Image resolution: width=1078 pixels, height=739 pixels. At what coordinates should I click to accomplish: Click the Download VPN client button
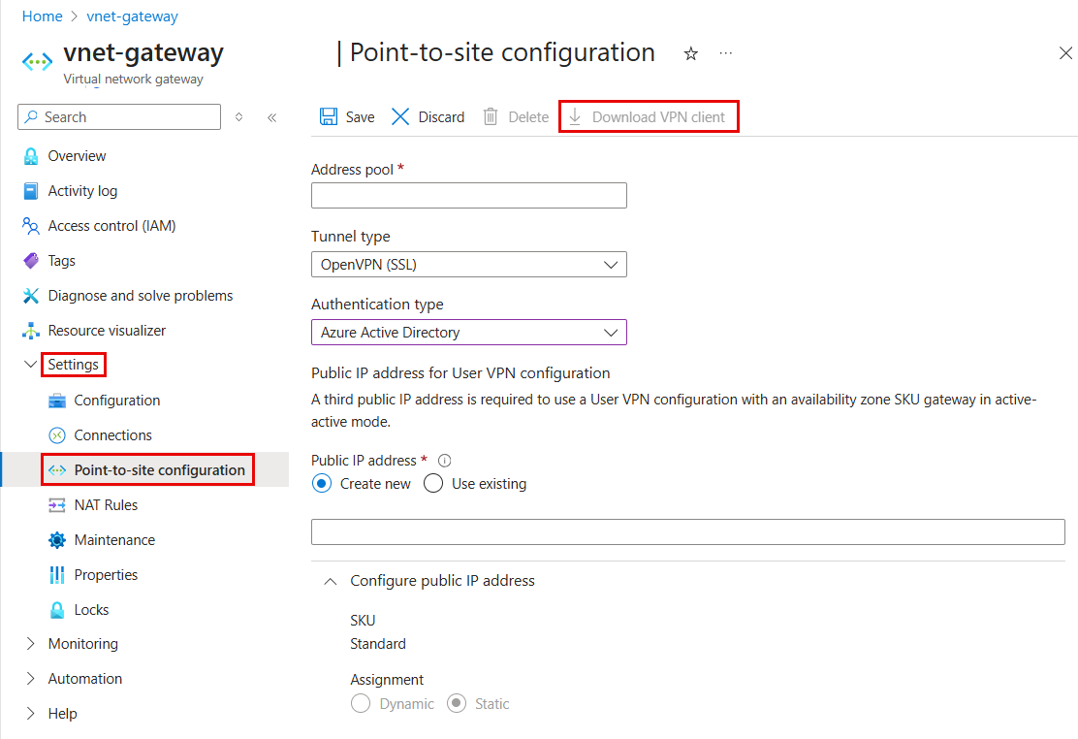[649, 117]
